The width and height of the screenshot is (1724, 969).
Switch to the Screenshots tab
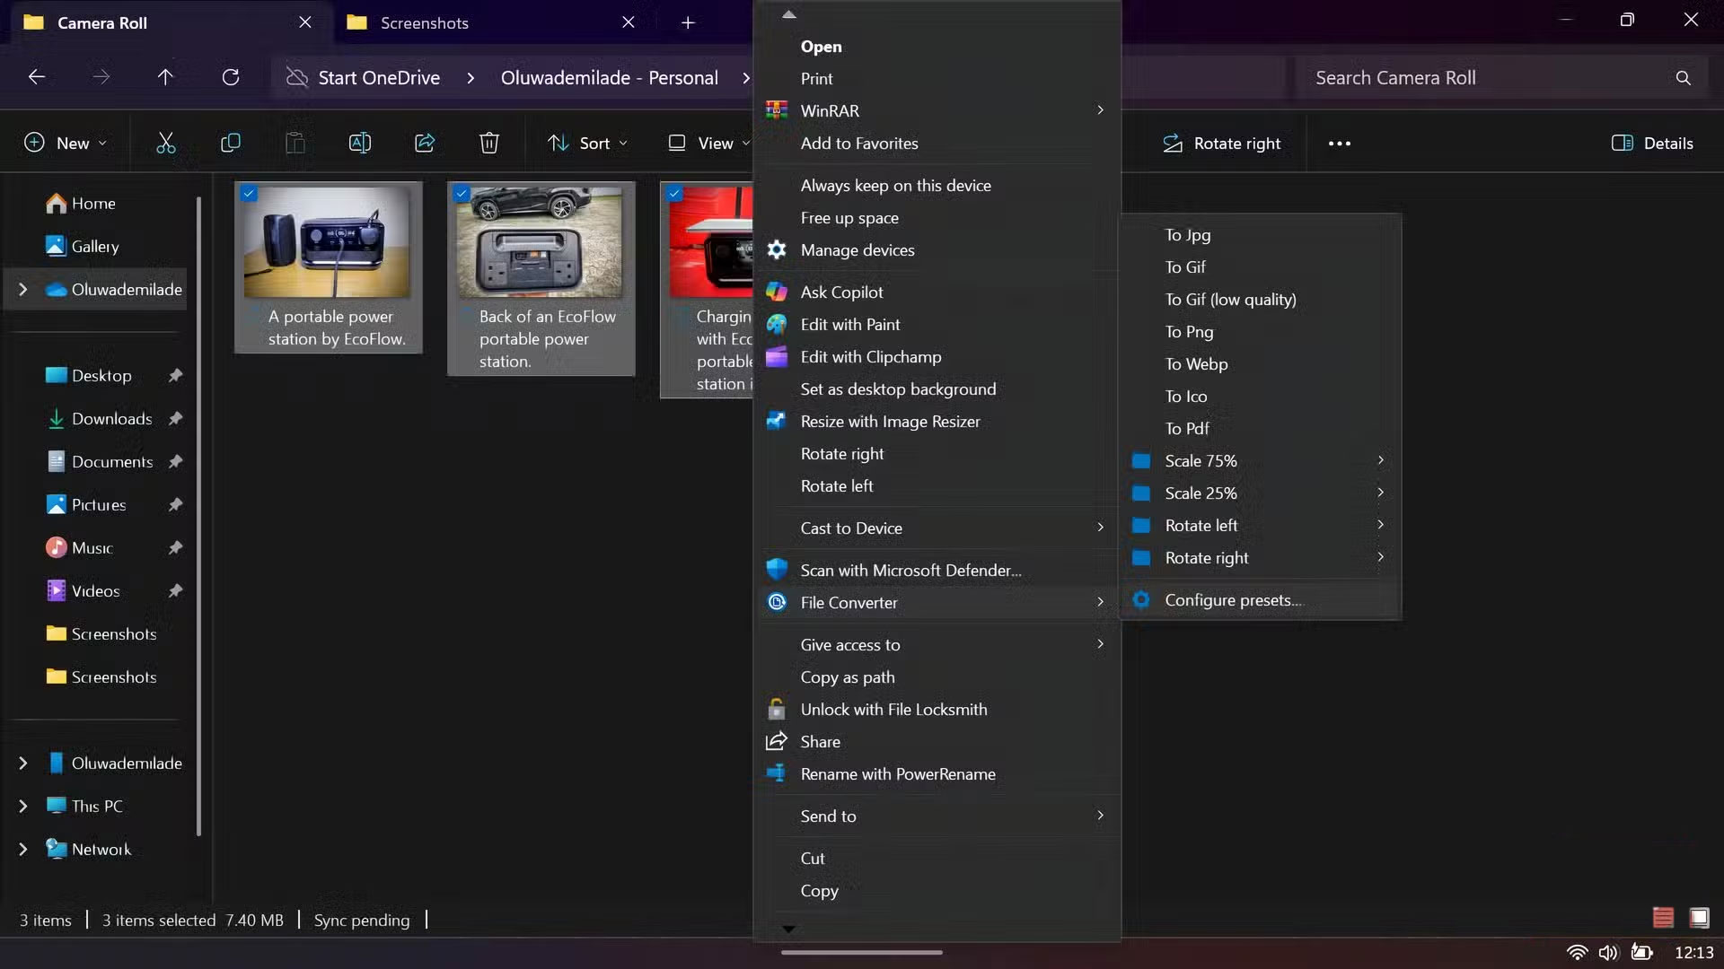[x=424, y=22]
